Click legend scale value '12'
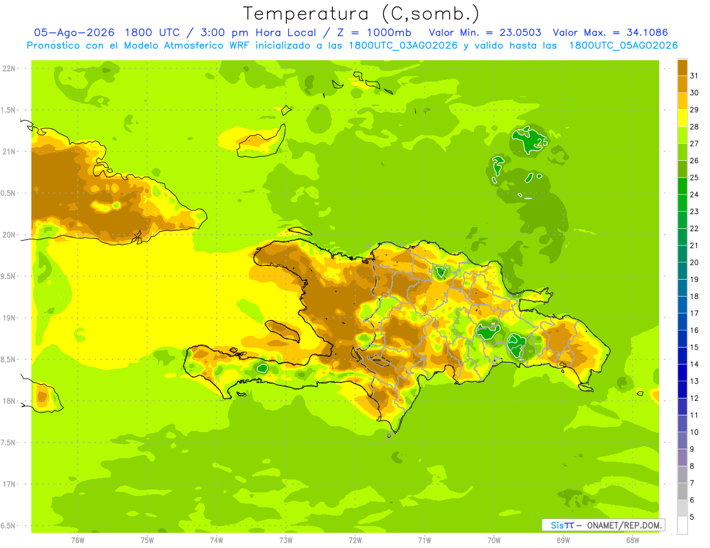 694,398
